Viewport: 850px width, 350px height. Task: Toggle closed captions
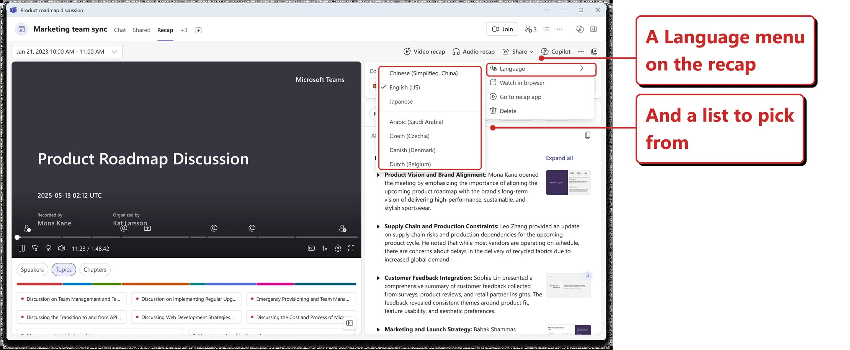click(311, 249)
